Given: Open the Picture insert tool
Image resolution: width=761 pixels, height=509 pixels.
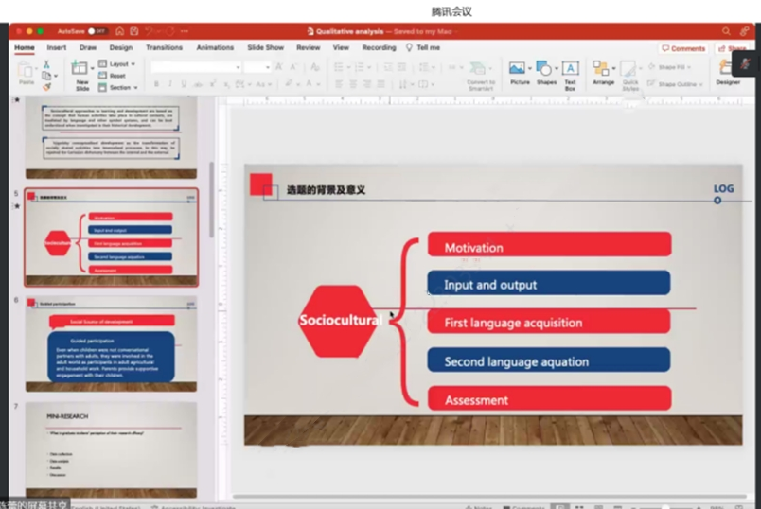Looking at the screenshot, I should point(519,73).
